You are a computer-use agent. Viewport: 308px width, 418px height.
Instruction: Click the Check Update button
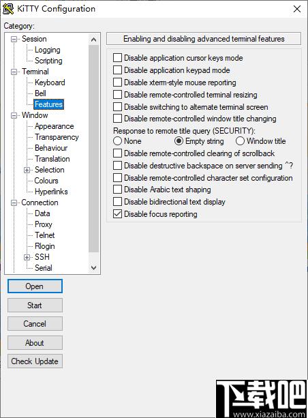point(35,361)
